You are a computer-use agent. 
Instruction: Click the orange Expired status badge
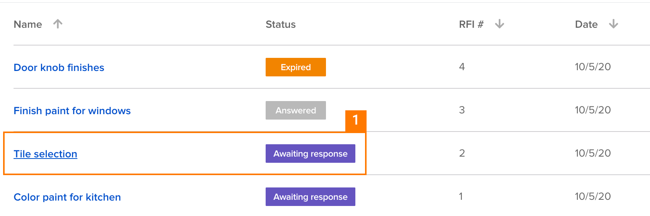pos(295,67)
